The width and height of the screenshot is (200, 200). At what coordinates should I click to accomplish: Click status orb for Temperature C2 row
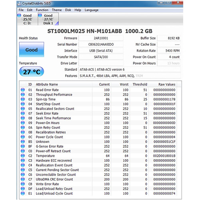click(23, 156)
